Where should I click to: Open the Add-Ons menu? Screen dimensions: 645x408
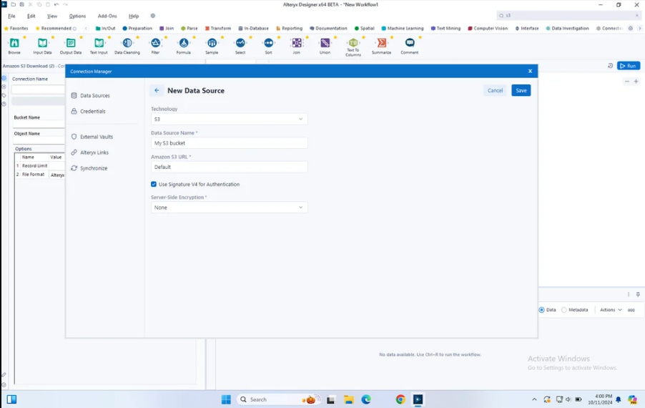click(x=107, y=16)
